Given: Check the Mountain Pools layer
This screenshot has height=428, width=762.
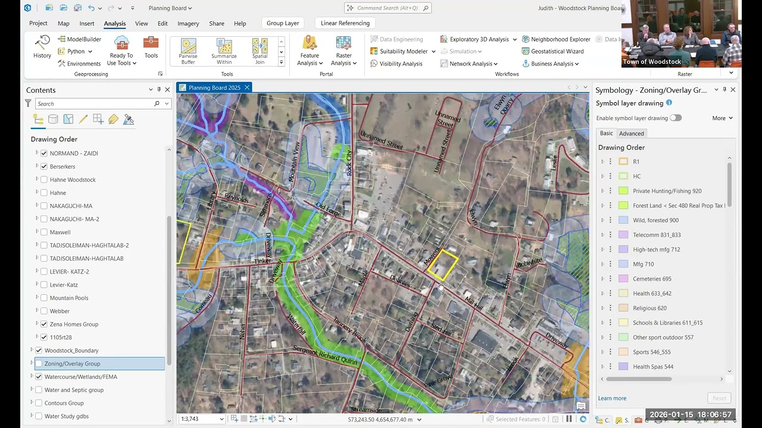Looking at the screenshot, I should 44,298.
